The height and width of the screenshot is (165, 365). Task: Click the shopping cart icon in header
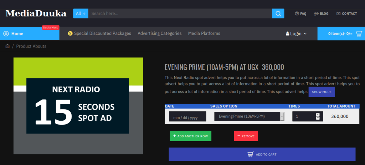coord(359,33)
